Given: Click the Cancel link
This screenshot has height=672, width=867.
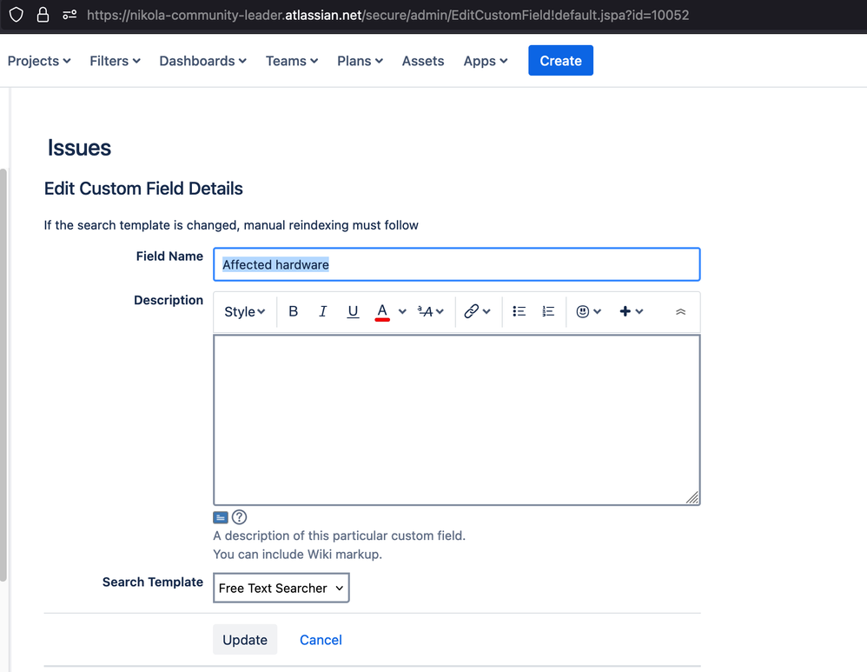Looking at the screenshot, I should (321, 640).
